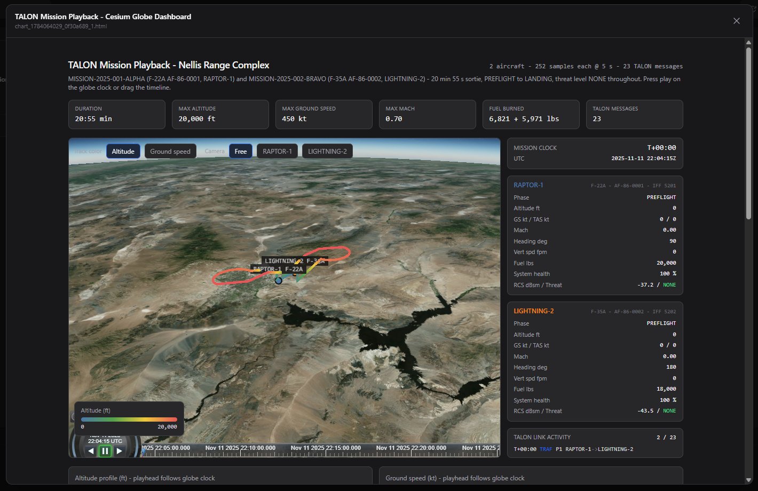The height and width of the screenshot is (491, 758).
Task: Click the MAX ALTITUDE 20,000 ft card
Action: (x=220, y=114)
